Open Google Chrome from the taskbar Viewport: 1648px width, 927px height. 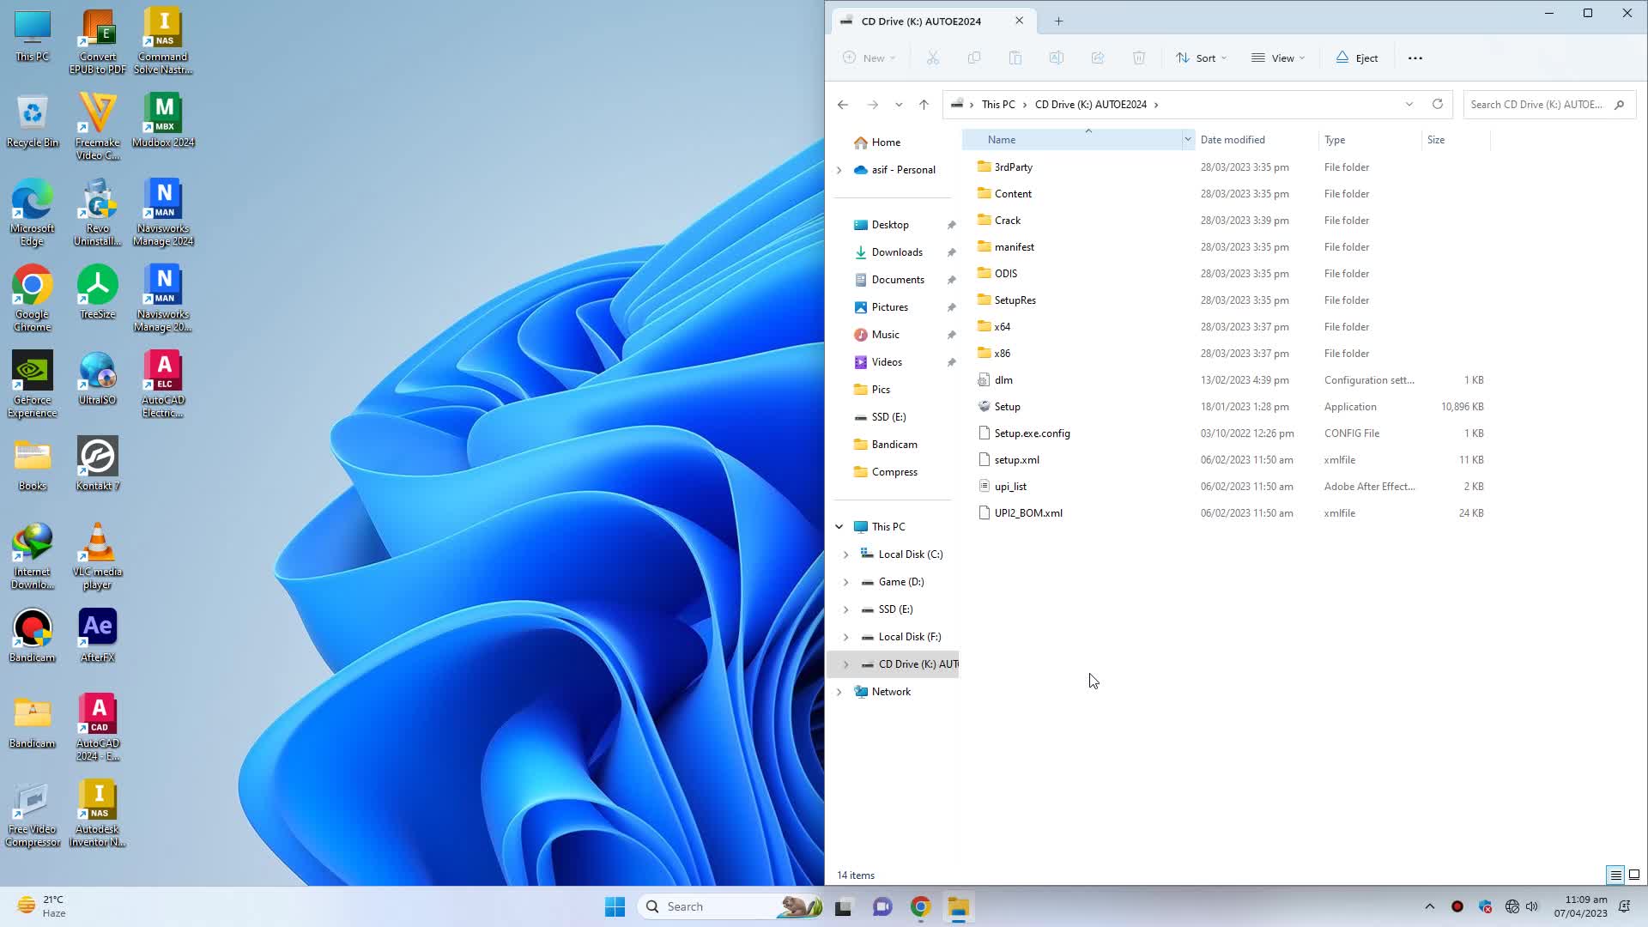920,906
